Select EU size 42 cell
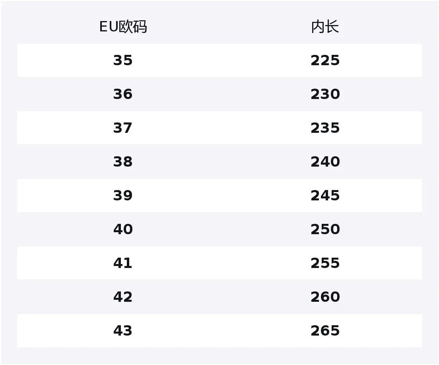 pos(123,297)
